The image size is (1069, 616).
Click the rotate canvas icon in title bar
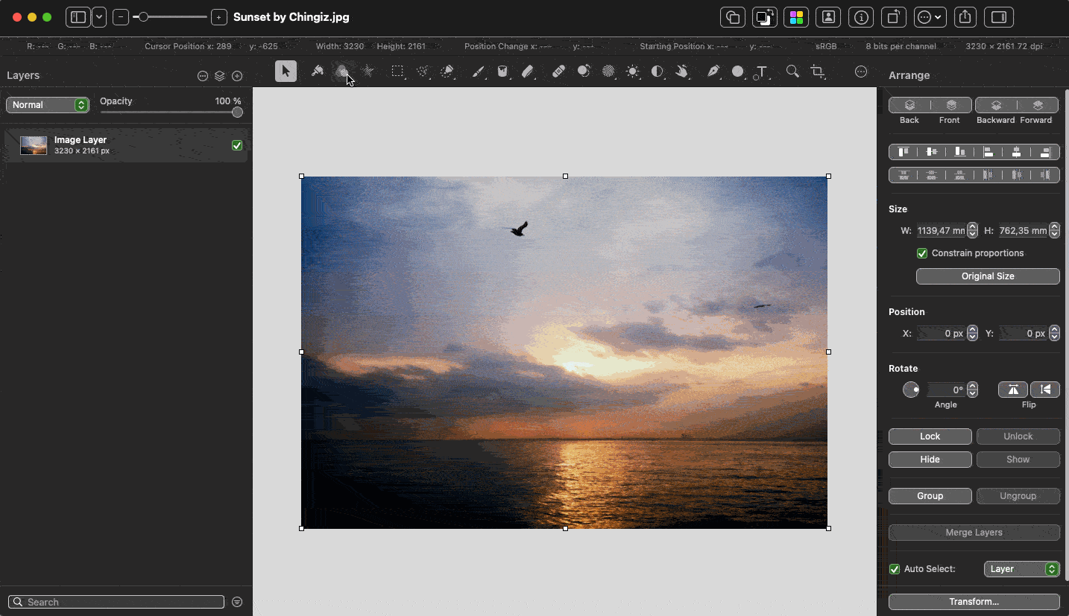click(x=893, y=17)
